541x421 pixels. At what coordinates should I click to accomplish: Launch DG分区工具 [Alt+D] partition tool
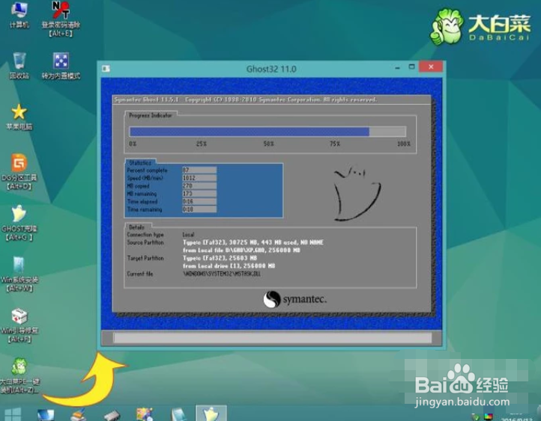tap(19, 171)
